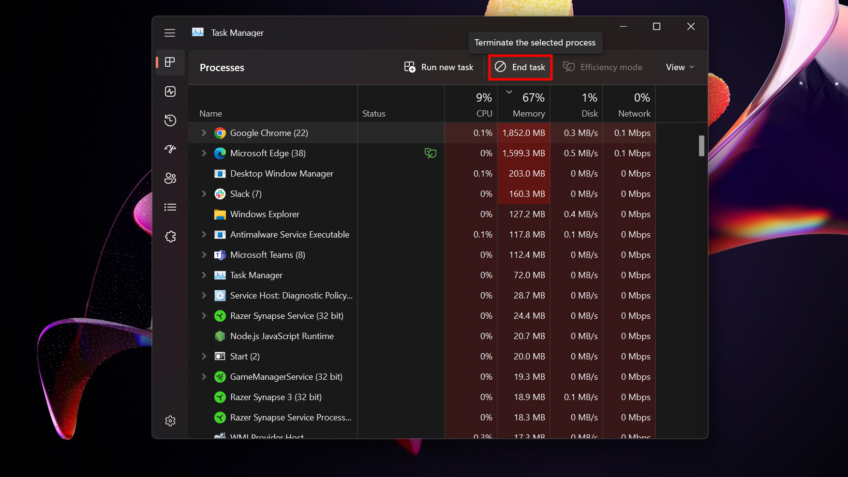Click the process list vertical scrollbar thumb

(701, 146)
